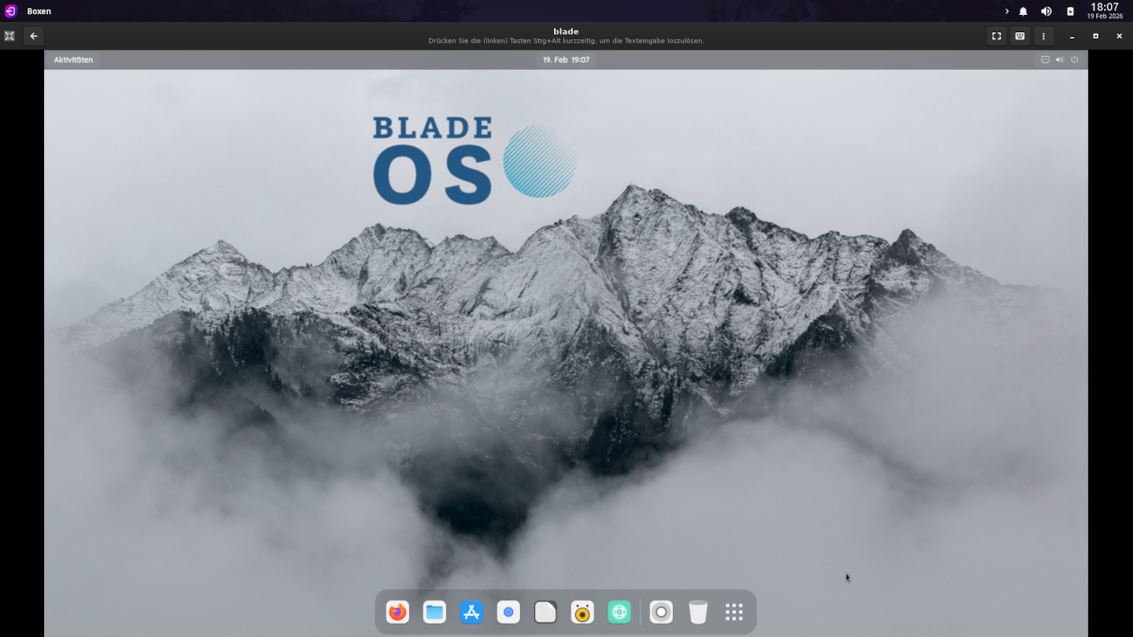Launch Firefox from the guest dock

[x=397, y=612]
